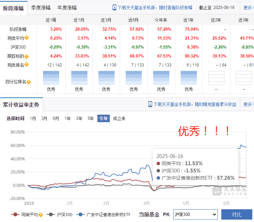The height and width of the screenshot is (222, 254).
Task: Select the 3年 time range
Action: (79, 118)
